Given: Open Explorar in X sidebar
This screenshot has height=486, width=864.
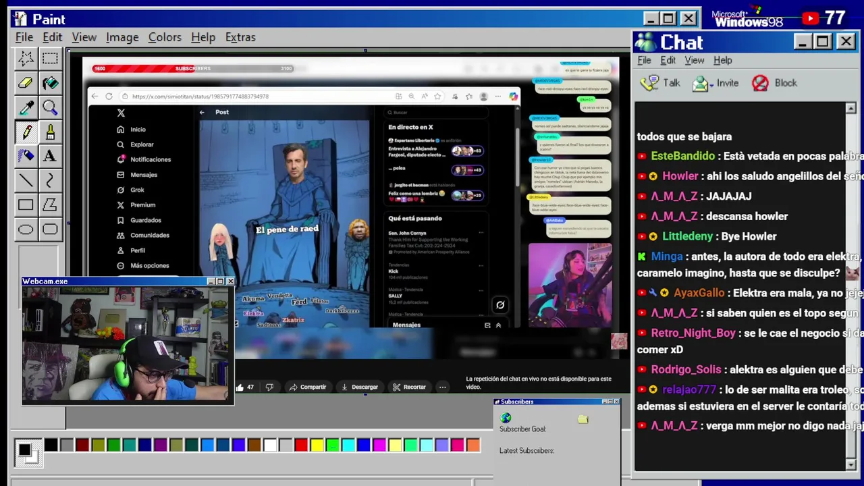Looking at the screenshot, I should coord(135,144).
